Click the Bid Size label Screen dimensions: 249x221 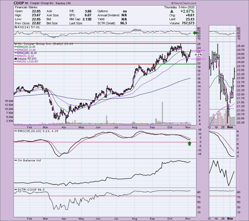coord(52,23)
